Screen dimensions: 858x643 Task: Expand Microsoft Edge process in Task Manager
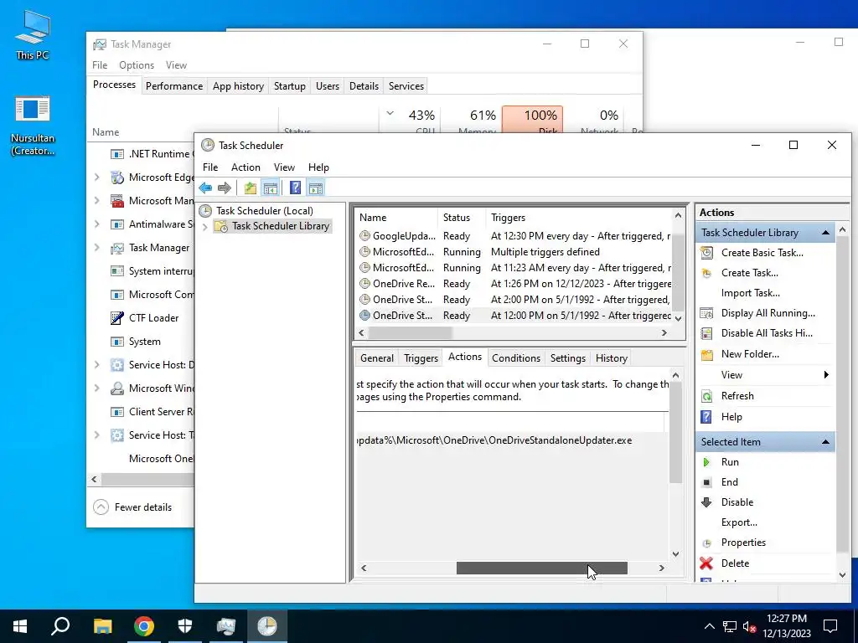click(97, 177)
